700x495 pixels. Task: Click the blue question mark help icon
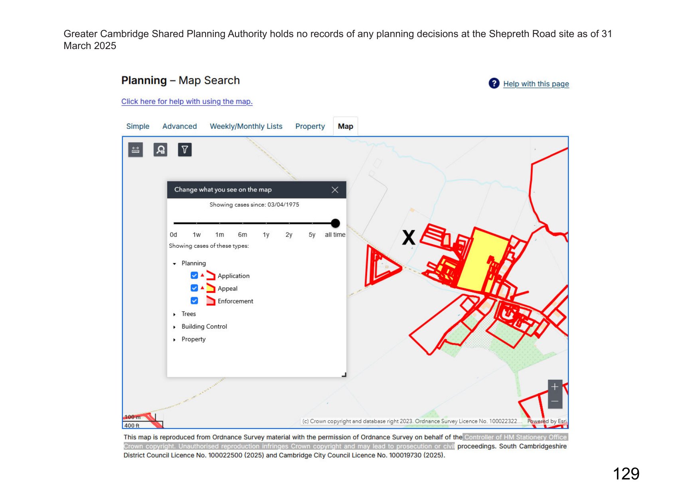coord(494,83)
